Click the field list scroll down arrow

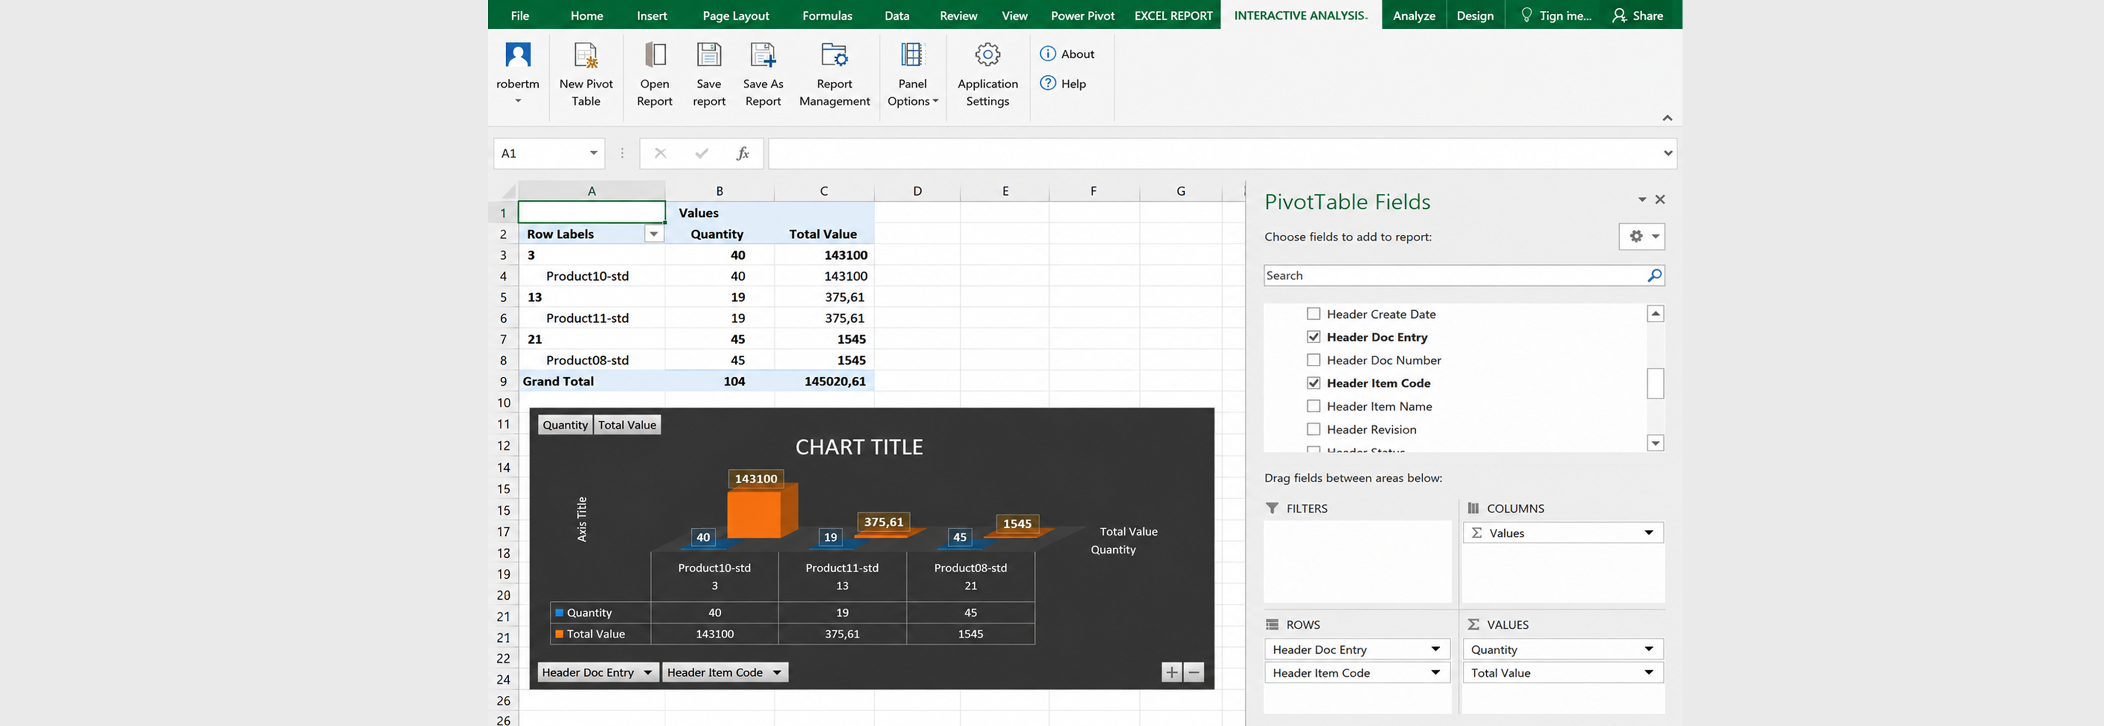[1655, 443]
